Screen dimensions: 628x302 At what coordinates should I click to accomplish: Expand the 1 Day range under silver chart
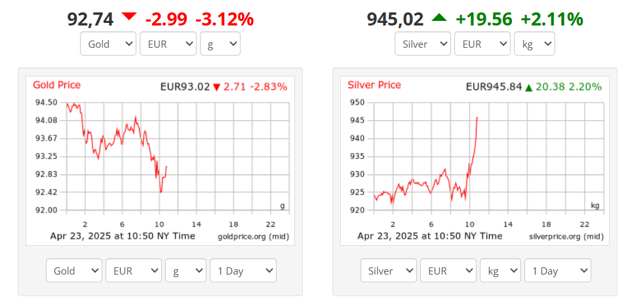557,271
